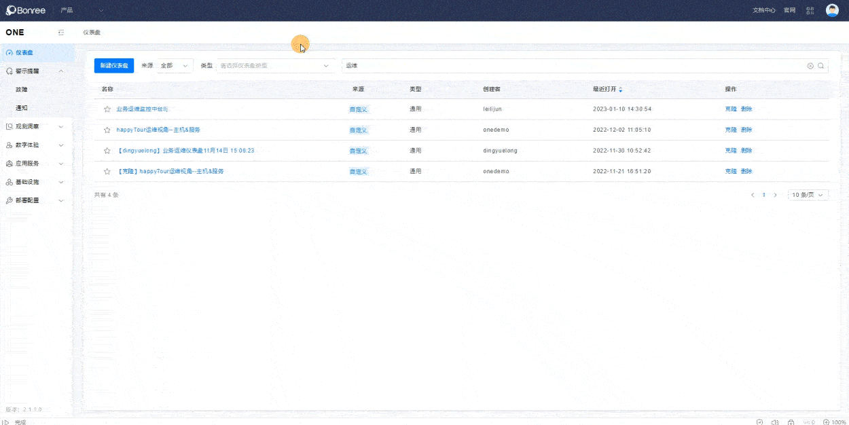
Task: Click 删除 for the 2022-11-21 row
Action: click(x=746, y=171)
